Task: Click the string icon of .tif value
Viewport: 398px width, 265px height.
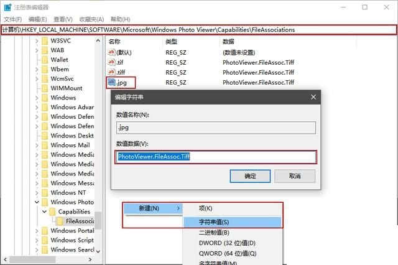Action: pos(111,62)
